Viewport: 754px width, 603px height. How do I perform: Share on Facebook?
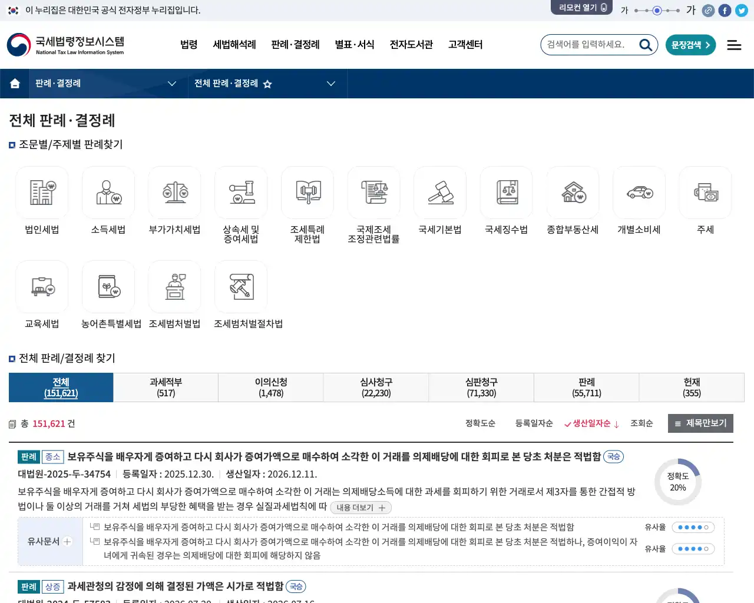(x=725, y=11)
